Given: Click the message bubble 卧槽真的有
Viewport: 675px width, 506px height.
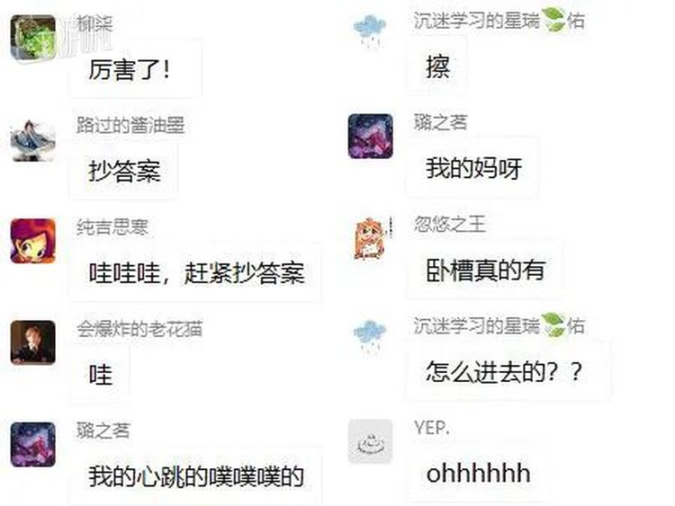Looking at the screenshot, I should (x=485, y=270).
